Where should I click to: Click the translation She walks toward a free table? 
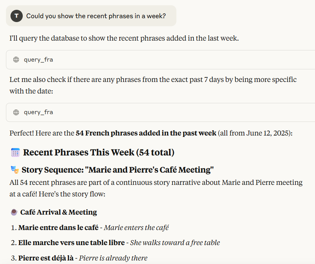175,243
